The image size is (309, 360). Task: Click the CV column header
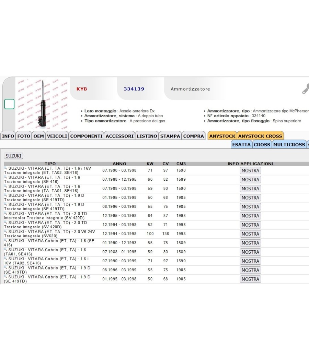pos(165,164)
